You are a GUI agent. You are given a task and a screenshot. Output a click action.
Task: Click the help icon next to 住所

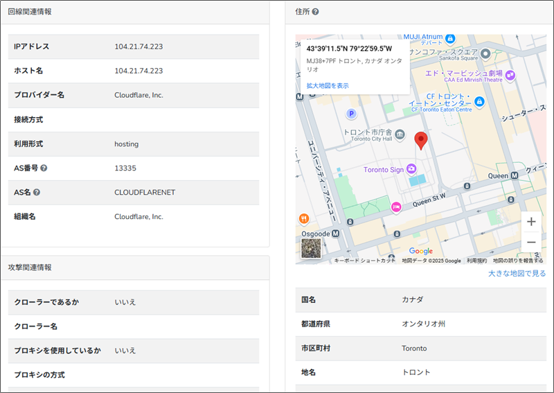316,12
